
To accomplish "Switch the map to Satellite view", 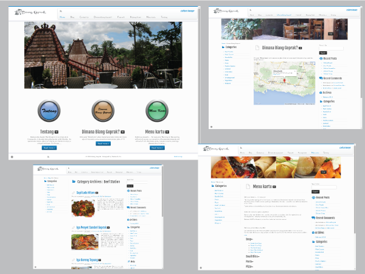I will pyautogui.click(x=311, y=63).
